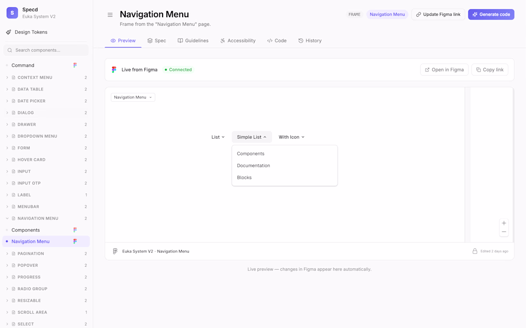526x328 pixels.
Task: Click the page icon beside DIALOG
Action: (x=13, y=113)
